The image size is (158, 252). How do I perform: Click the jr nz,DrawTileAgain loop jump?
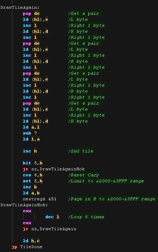click(x=50, y=229)
